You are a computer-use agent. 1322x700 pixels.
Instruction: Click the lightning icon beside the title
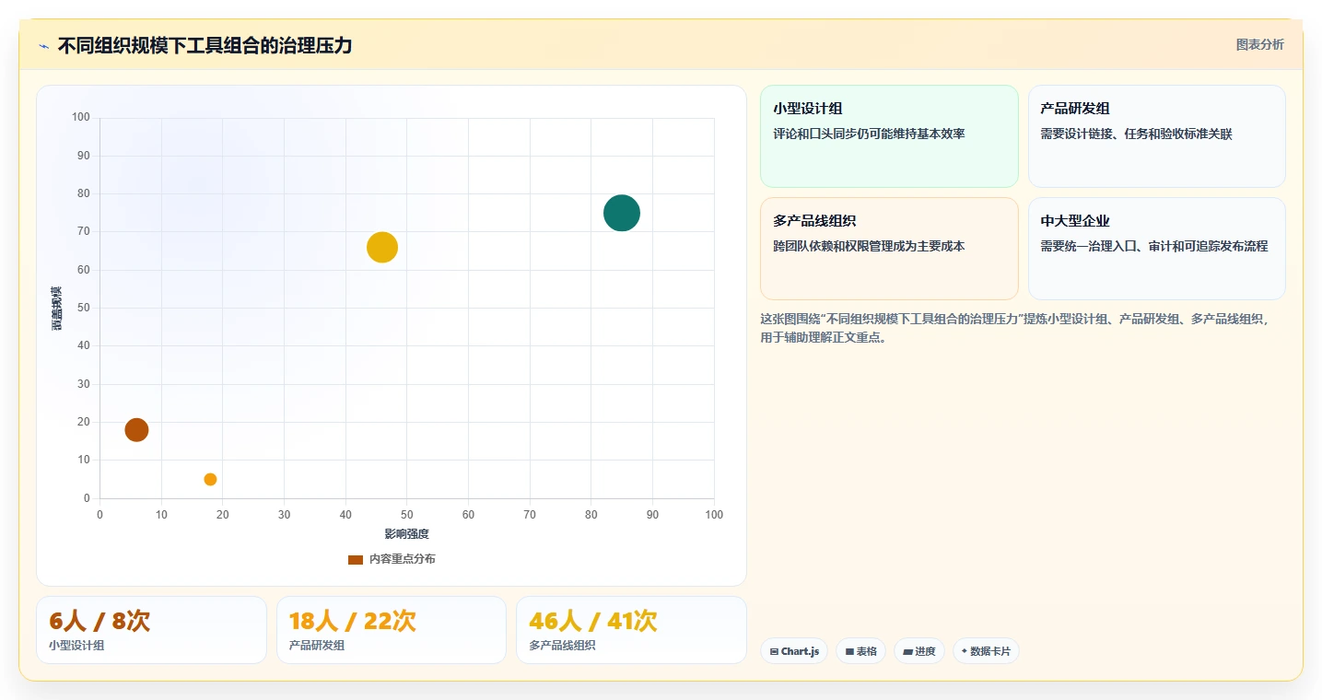coord(43,46)
